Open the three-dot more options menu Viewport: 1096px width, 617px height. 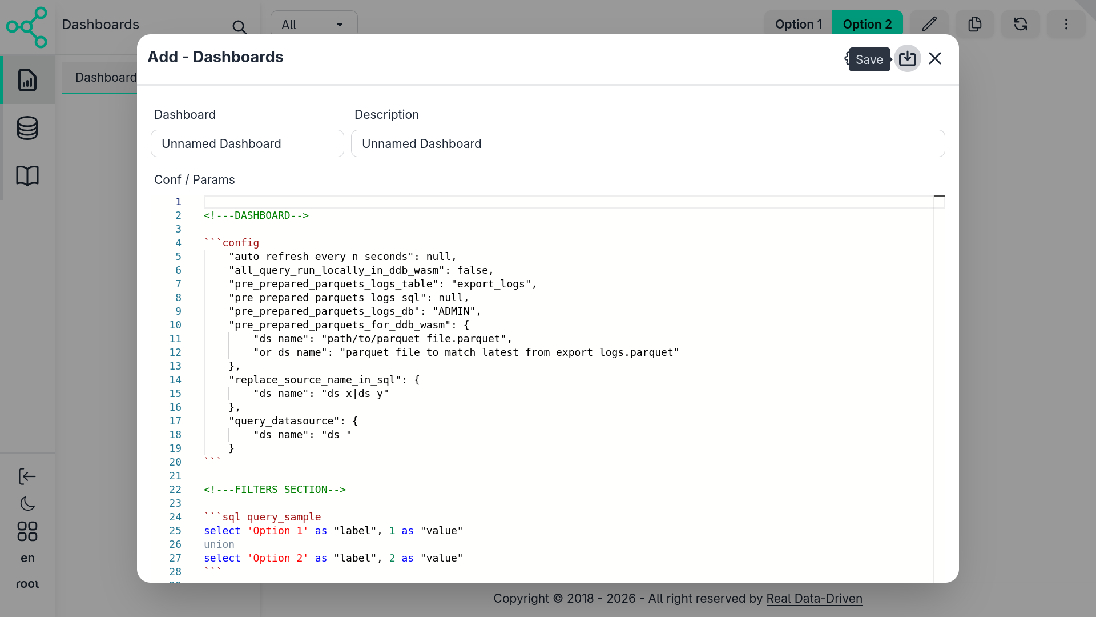(x=1066, y=24)
